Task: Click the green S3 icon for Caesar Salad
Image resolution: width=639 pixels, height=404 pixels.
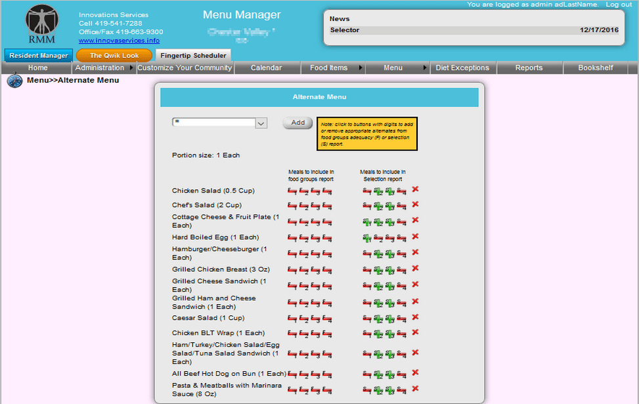Action: coord(388,318)
